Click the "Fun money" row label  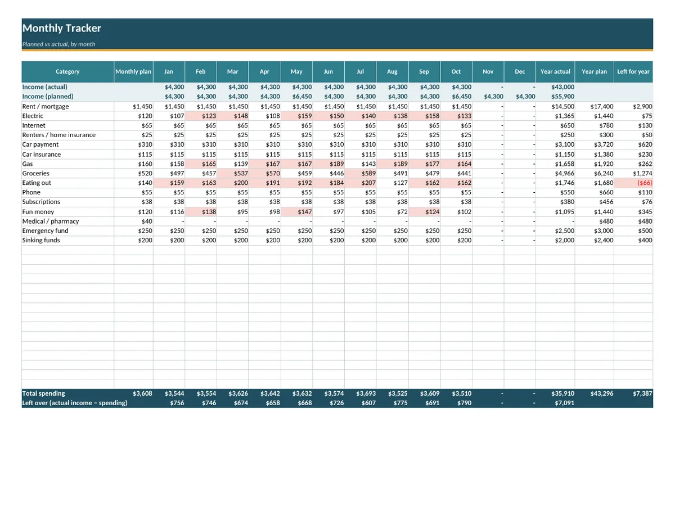pyautogui.click(x=38, y=212)
